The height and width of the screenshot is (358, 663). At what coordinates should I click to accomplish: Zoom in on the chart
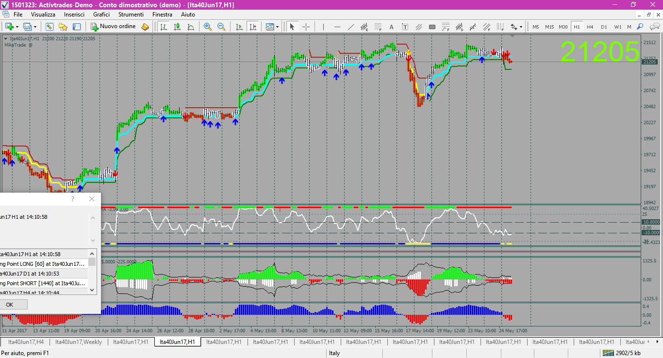tap(208, 27)
